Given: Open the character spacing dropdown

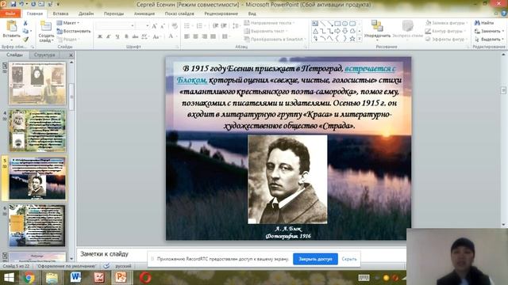Looking at the screenshot, I should (145, 36).
